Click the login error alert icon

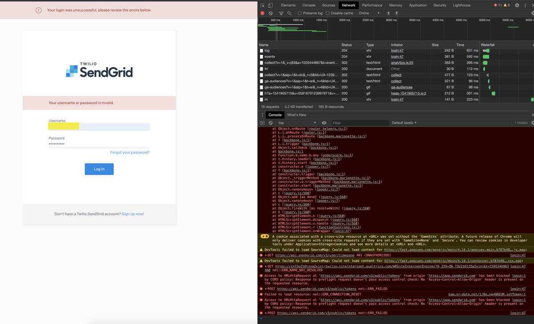point(39,10)
